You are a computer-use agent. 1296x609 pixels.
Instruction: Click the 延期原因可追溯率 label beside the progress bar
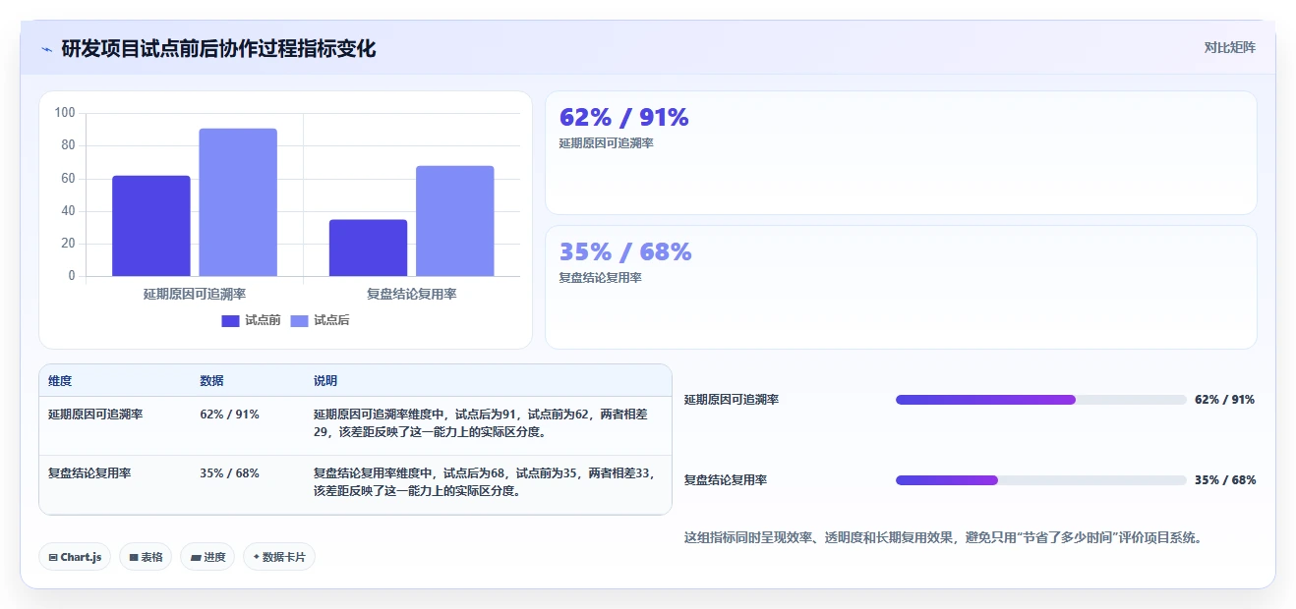click(x=732, y=400)
